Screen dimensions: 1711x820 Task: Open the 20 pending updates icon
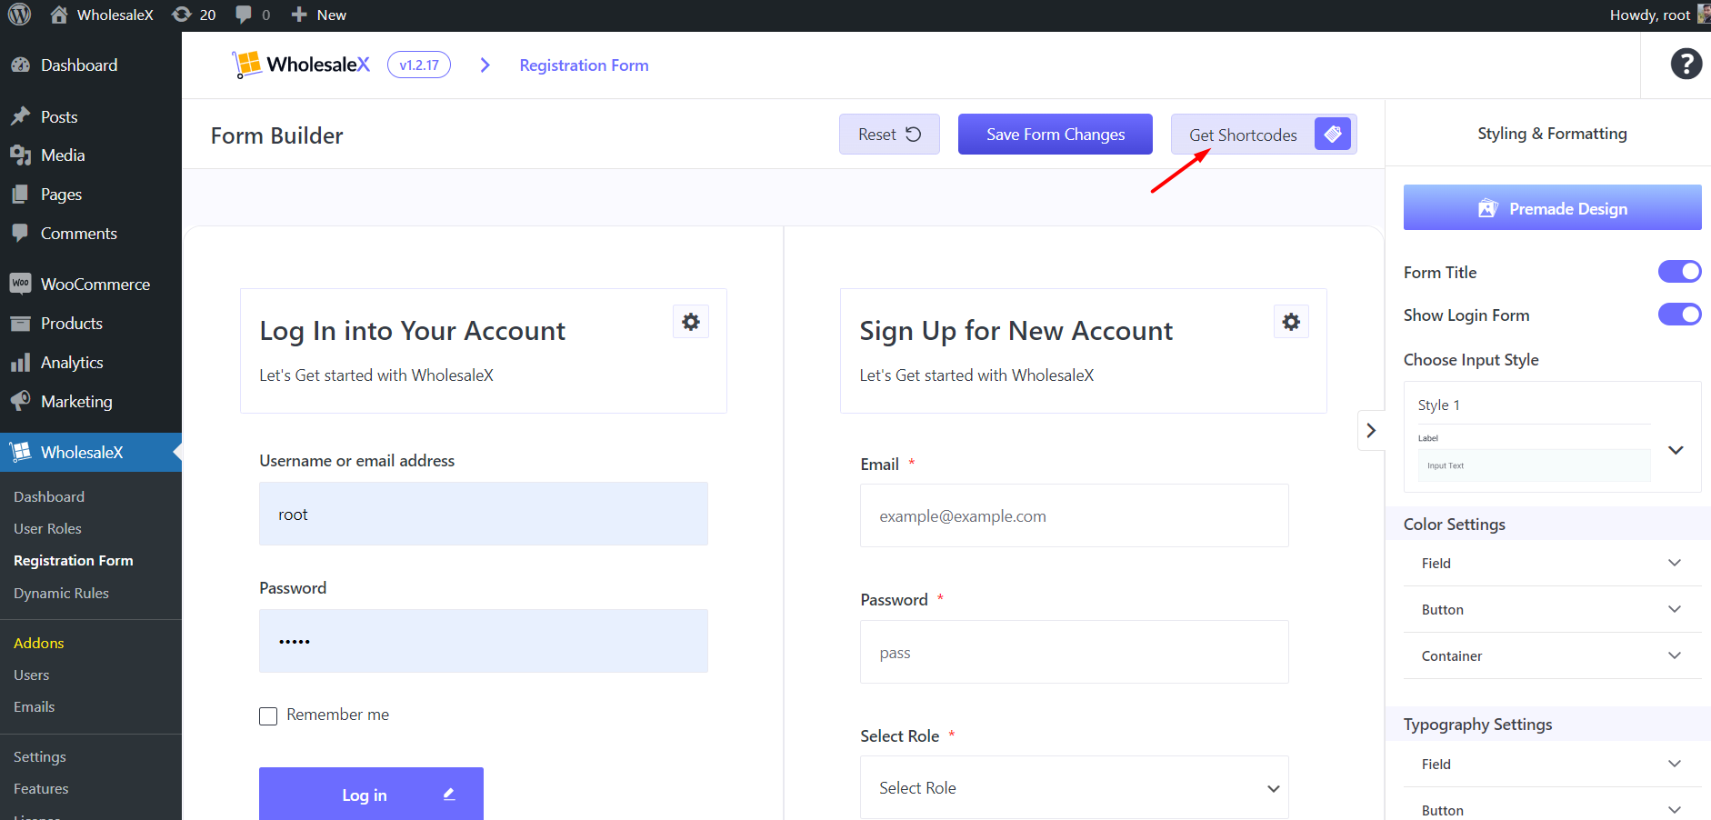click(x=194, y=15)
